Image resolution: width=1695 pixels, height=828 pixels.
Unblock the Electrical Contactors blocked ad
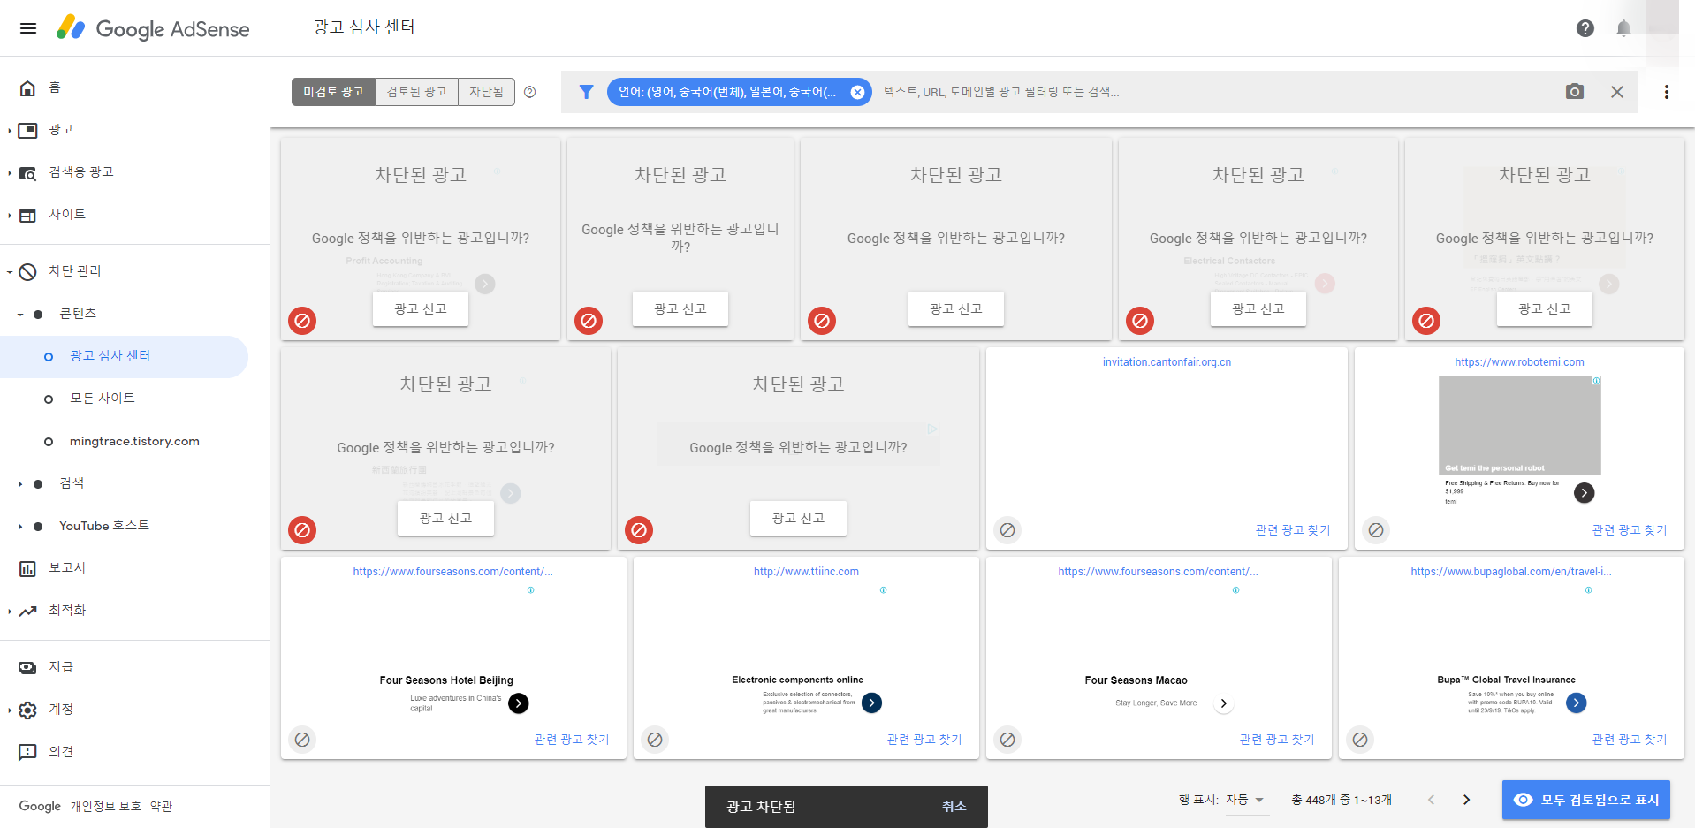1140,321
